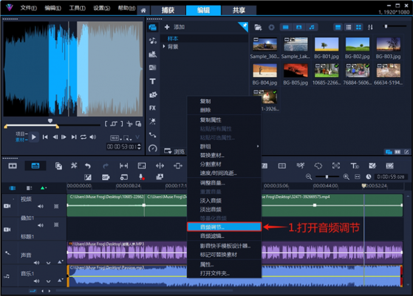Toggle repeat playback loop button

point(83,137)
